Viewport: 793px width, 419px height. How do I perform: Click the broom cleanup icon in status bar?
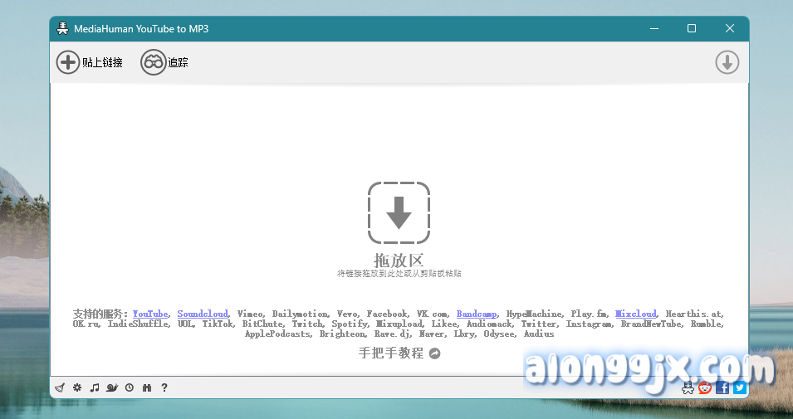(x=60, y=387)
